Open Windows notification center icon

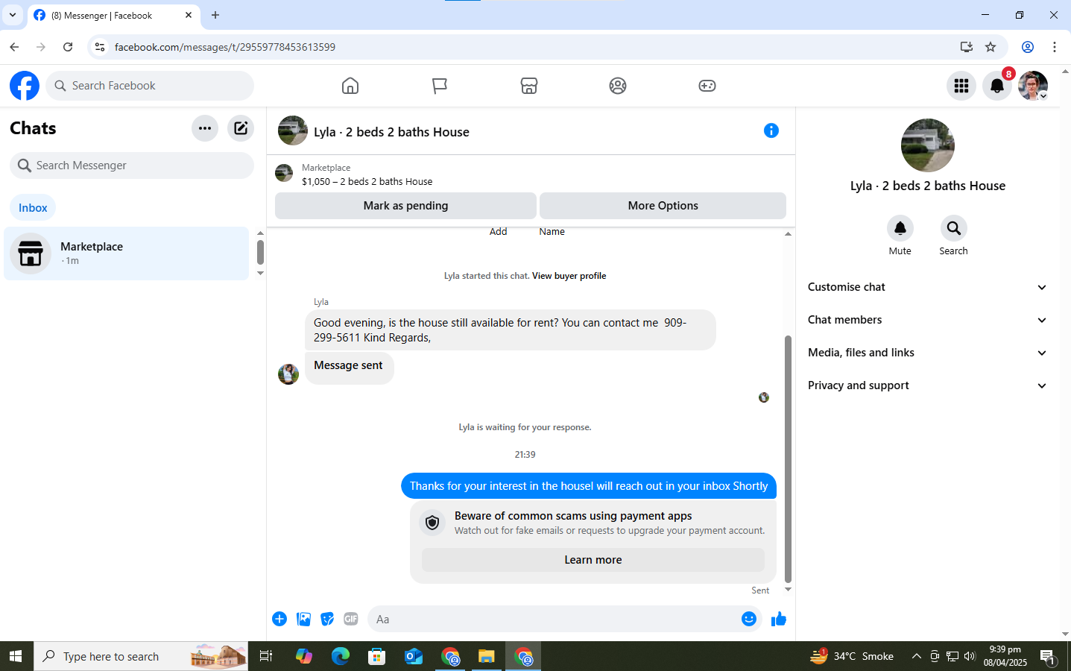(1047, 656)
